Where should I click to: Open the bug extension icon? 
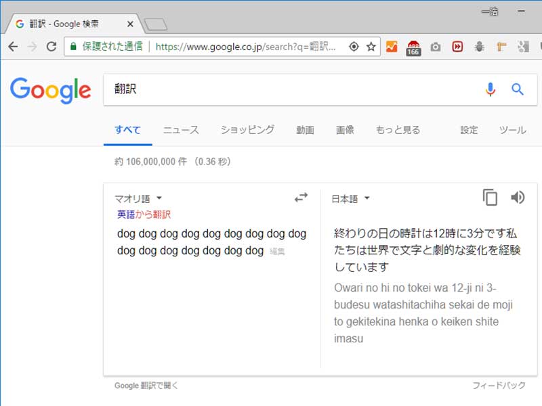[x=479, y=47]
